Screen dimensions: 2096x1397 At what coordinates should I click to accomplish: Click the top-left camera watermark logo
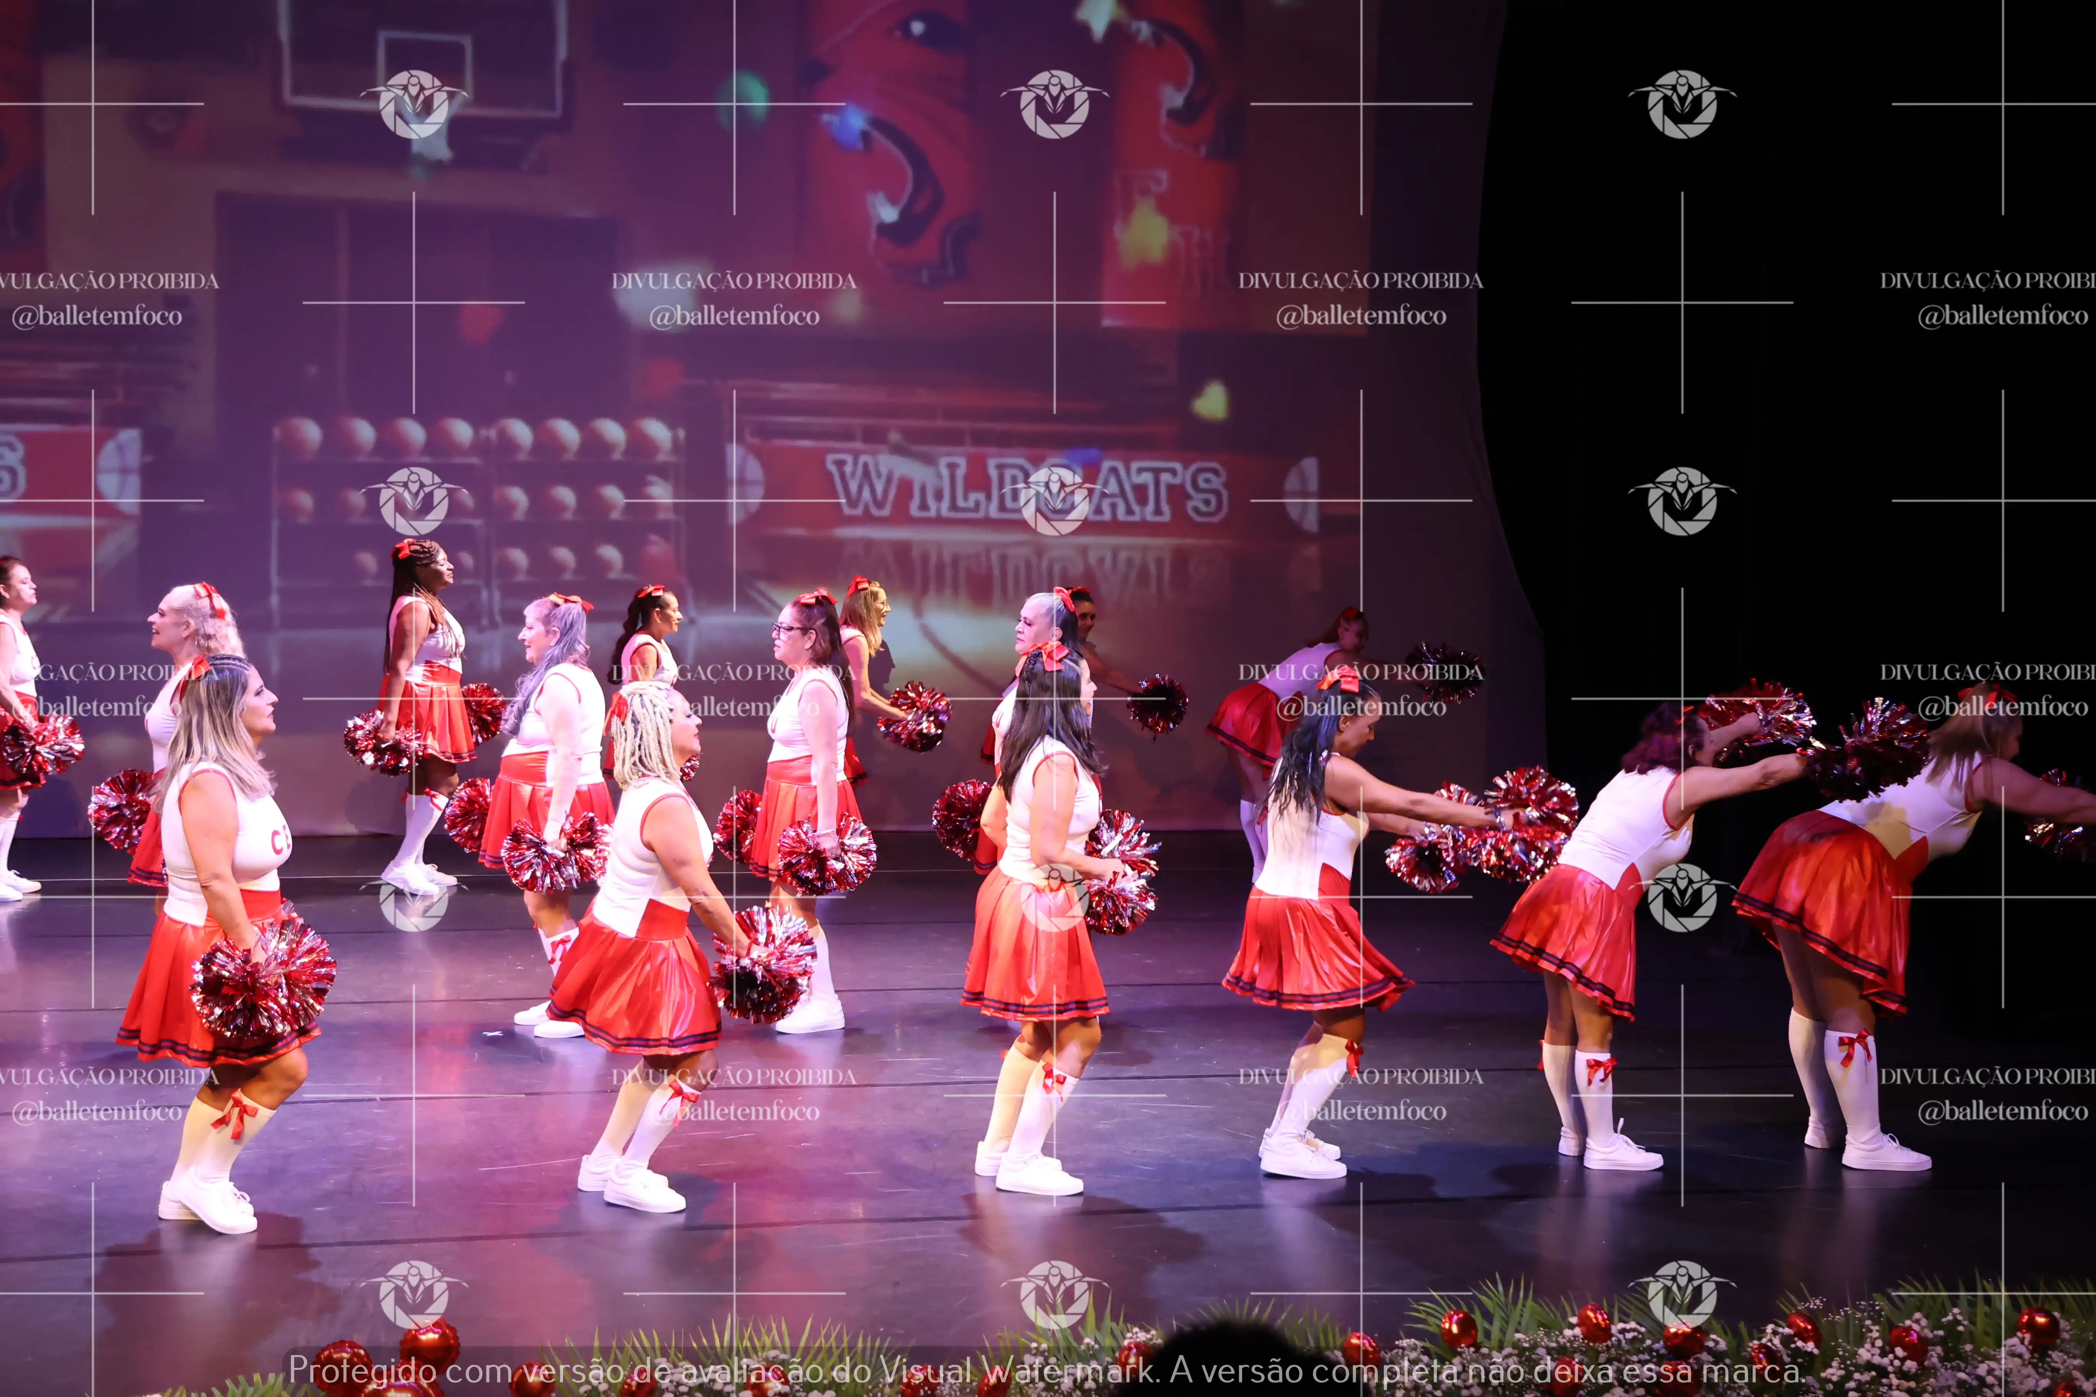click(x=415, y=103)
